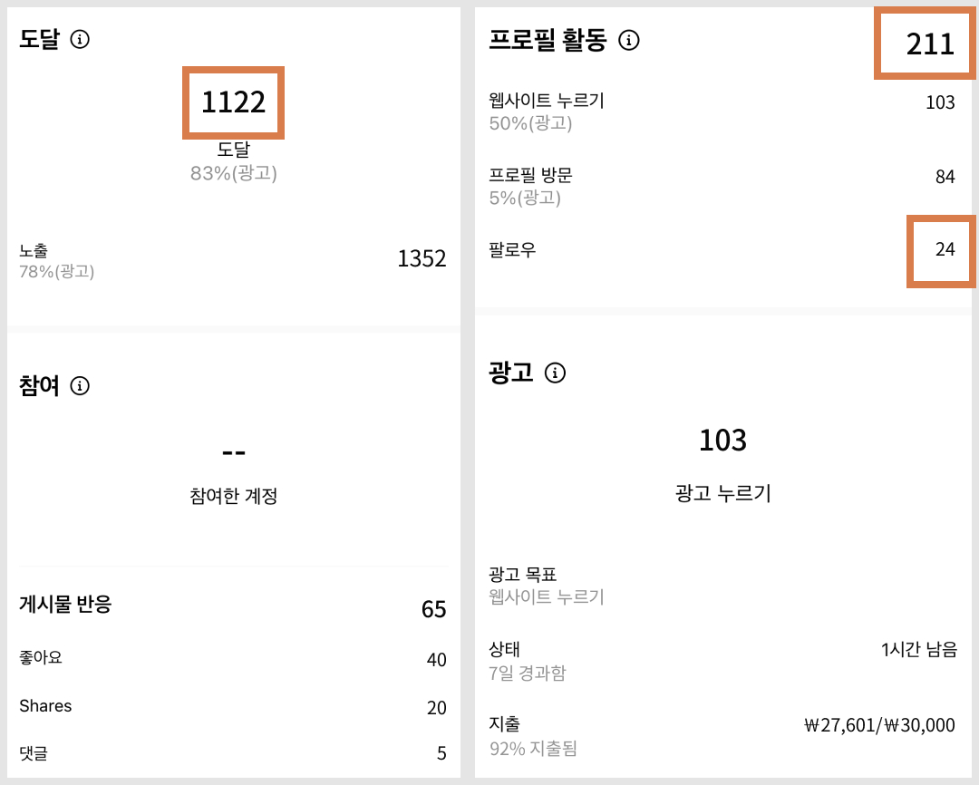This screenshot has width=979, height=785.
Task: Open the 댓글 comments row showing 5
Action: (233, 752)
